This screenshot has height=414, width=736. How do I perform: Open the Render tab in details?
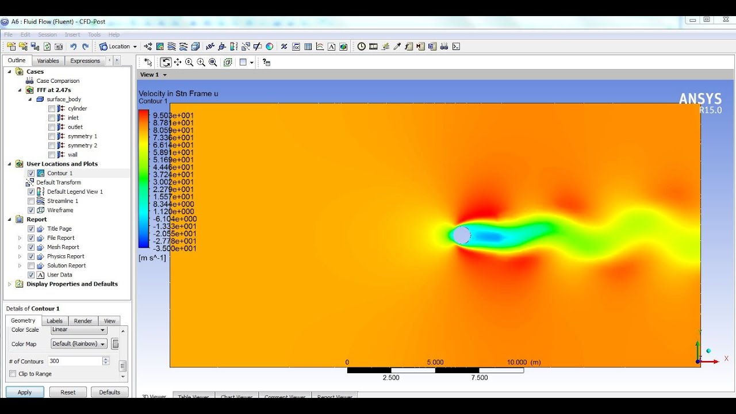tap(83, 321)
